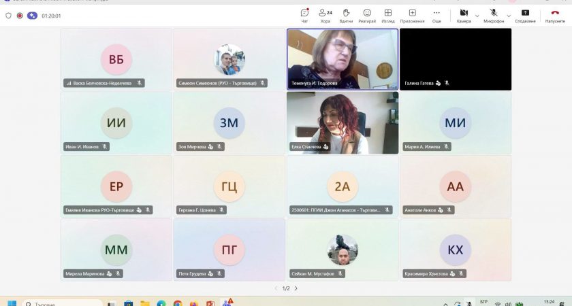Leave the meeting with Напуснете
The height and width of the screenshot is (306, 572).
(x=555, y=16)
